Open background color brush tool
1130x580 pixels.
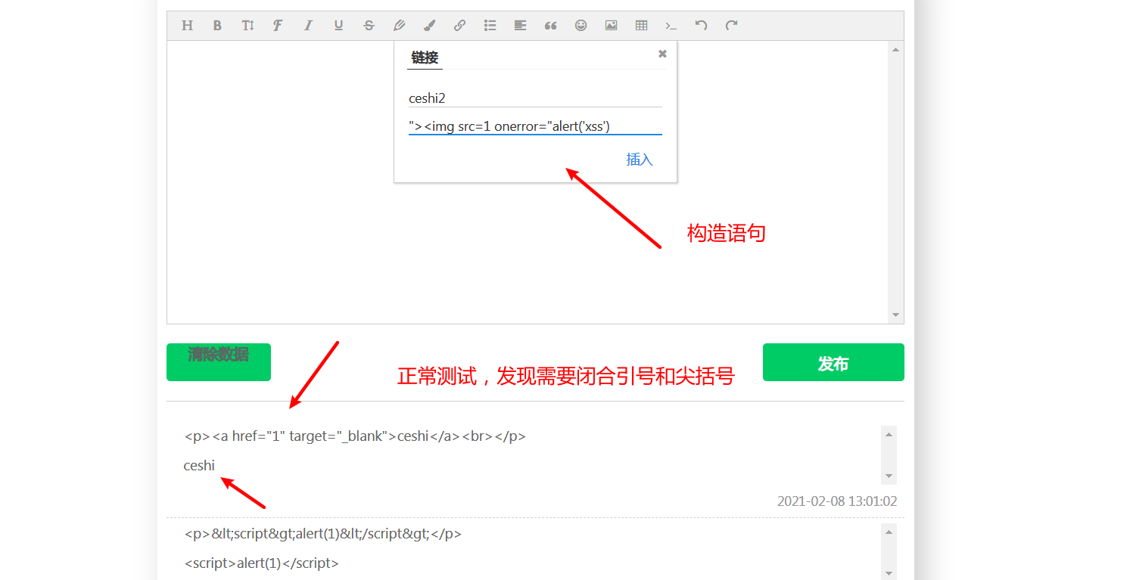point(429,26)
